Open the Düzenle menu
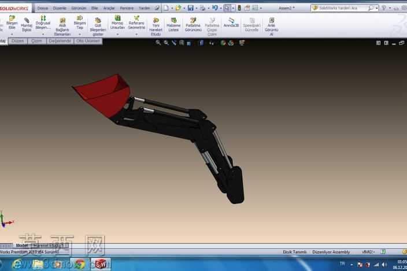The width and height of the screenshot is (407, 271). (x=60, y=8)
